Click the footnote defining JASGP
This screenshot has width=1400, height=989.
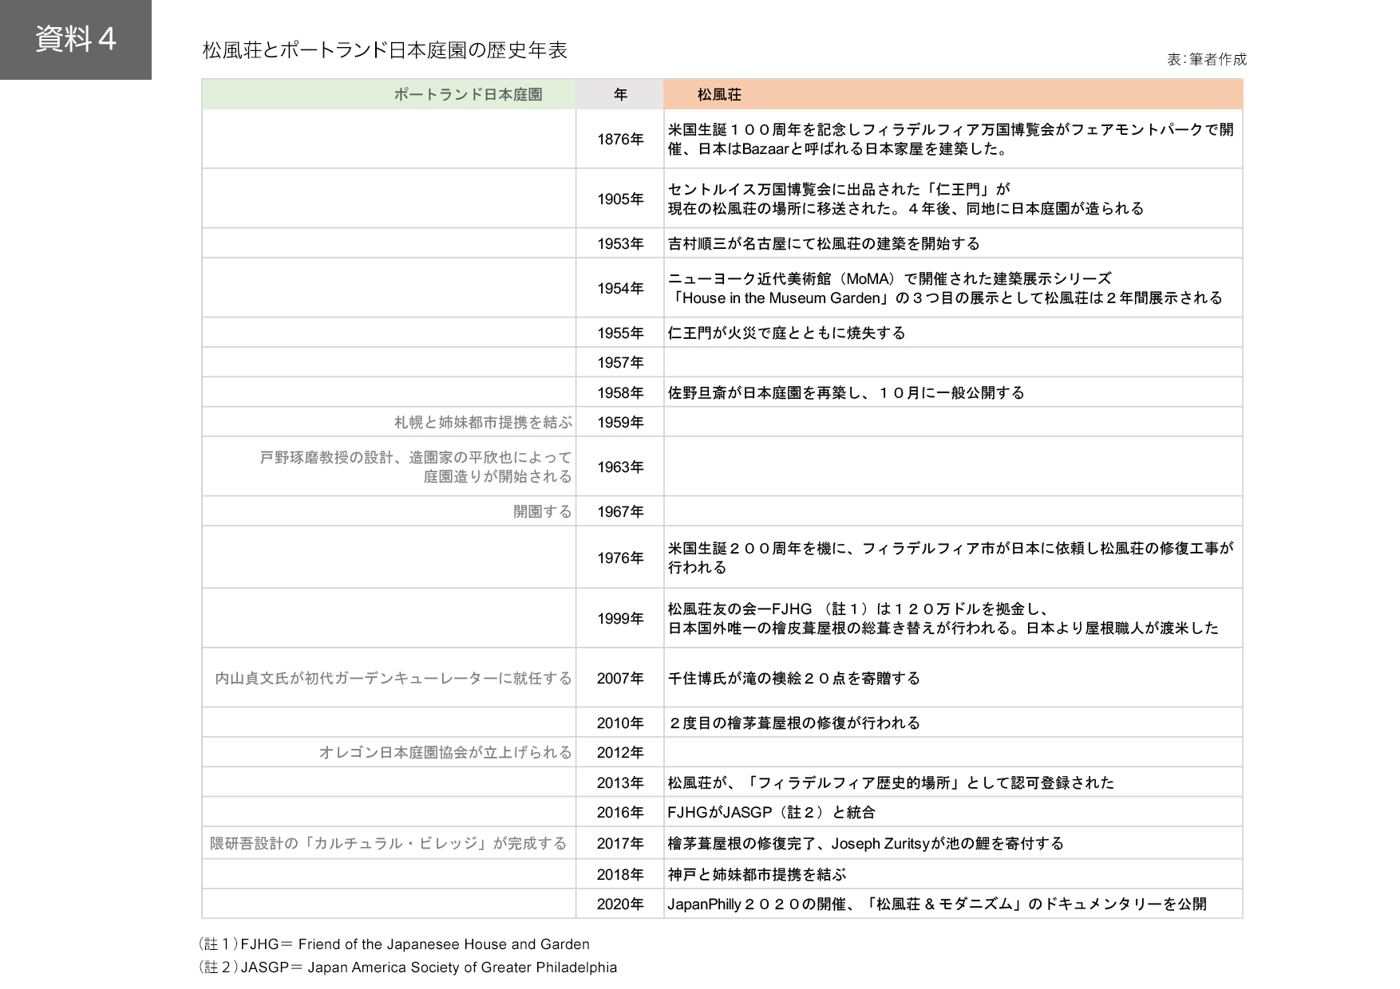[409, 967]
